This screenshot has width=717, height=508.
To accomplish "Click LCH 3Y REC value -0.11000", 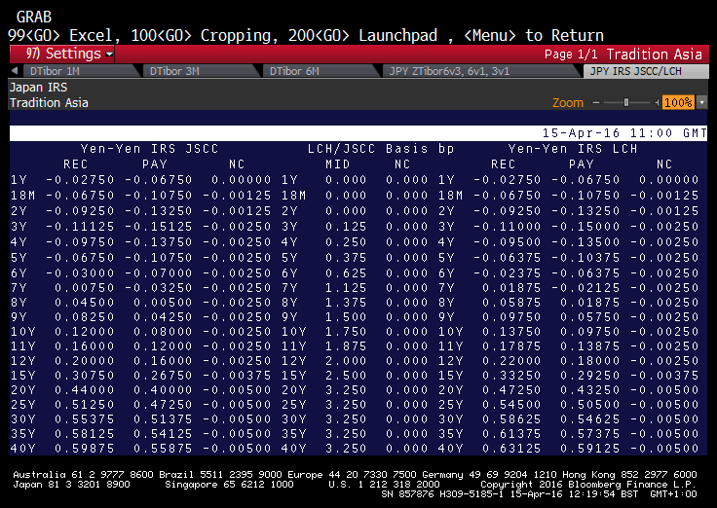I will click(x=508, y=227).
